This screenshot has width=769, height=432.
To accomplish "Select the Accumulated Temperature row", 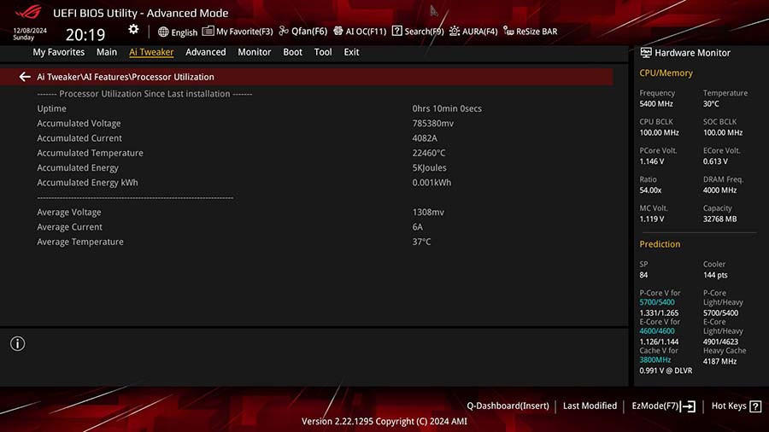I will point(307,153).
